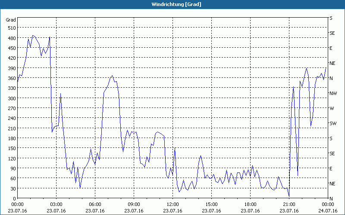Screen dimensions: 345x215
Task: Click the 03:00 time label on the X-axis
Action: tap(56, 205)
